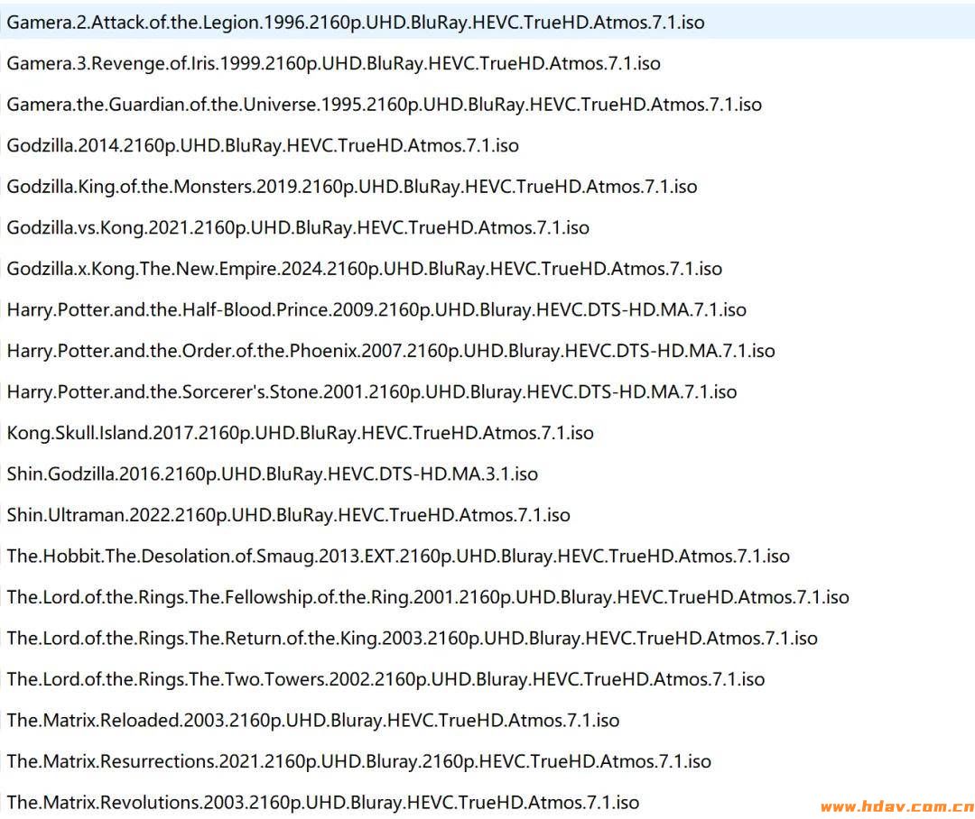The width and height of the screenshot is (975, 819).
Task: Select Gamera.2.Attack.of.the.Legion.1996 iso file
Action: click(356, 23)
